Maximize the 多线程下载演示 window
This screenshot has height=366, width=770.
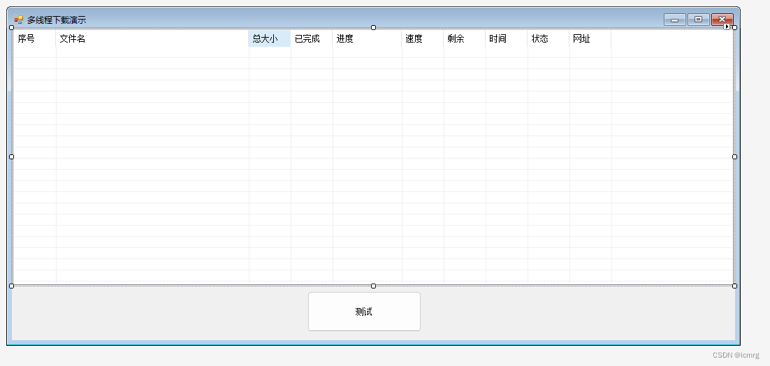click(x=698, y=20)
